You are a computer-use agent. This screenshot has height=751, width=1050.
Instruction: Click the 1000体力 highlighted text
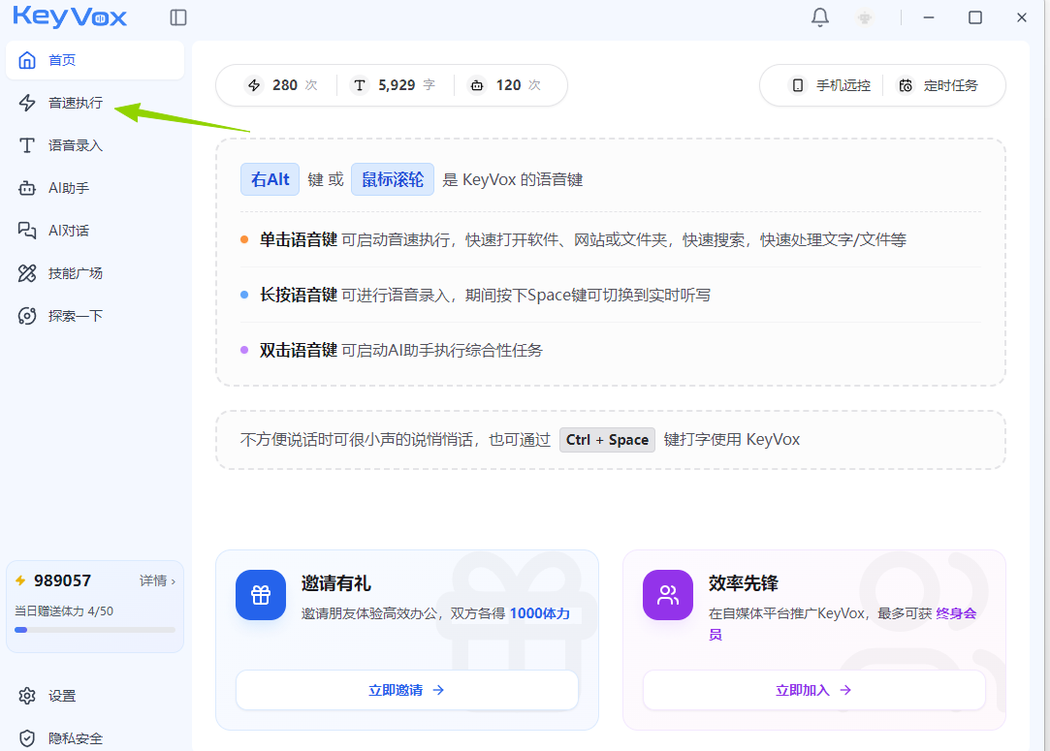540,613
